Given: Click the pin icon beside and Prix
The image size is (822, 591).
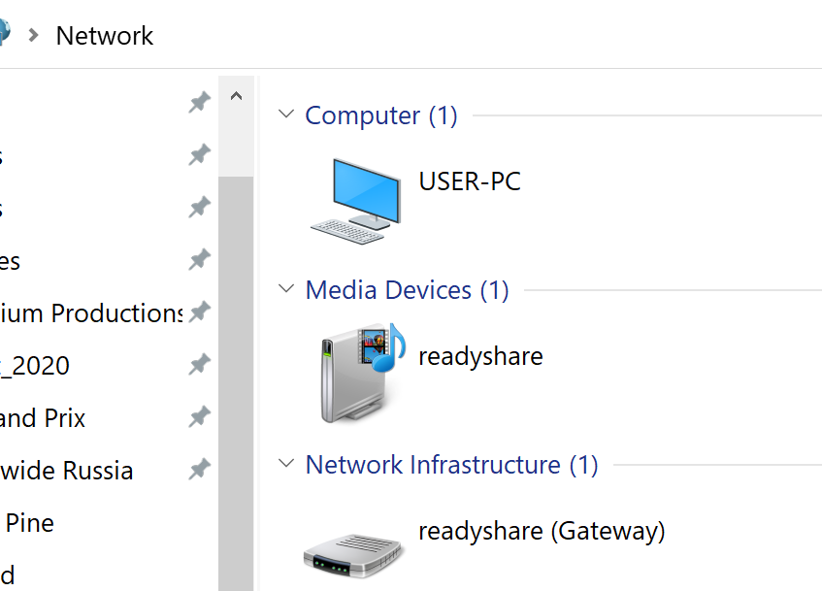Looking at the screenshot, I should [200, 417].
